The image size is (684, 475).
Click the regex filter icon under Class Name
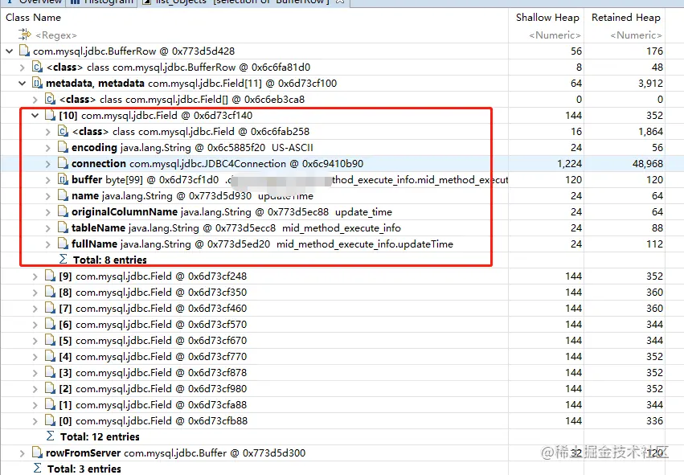pyautogui.click(x=25, y=35)
